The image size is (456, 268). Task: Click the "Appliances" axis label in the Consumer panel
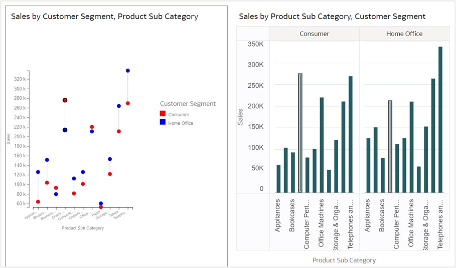tap(278, 215)
